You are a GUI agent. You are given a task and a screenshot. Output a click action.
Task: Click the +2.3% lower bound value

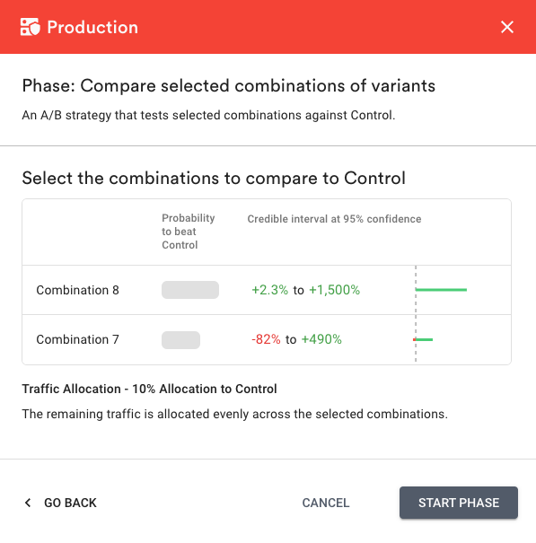click(x=269, y=290)
